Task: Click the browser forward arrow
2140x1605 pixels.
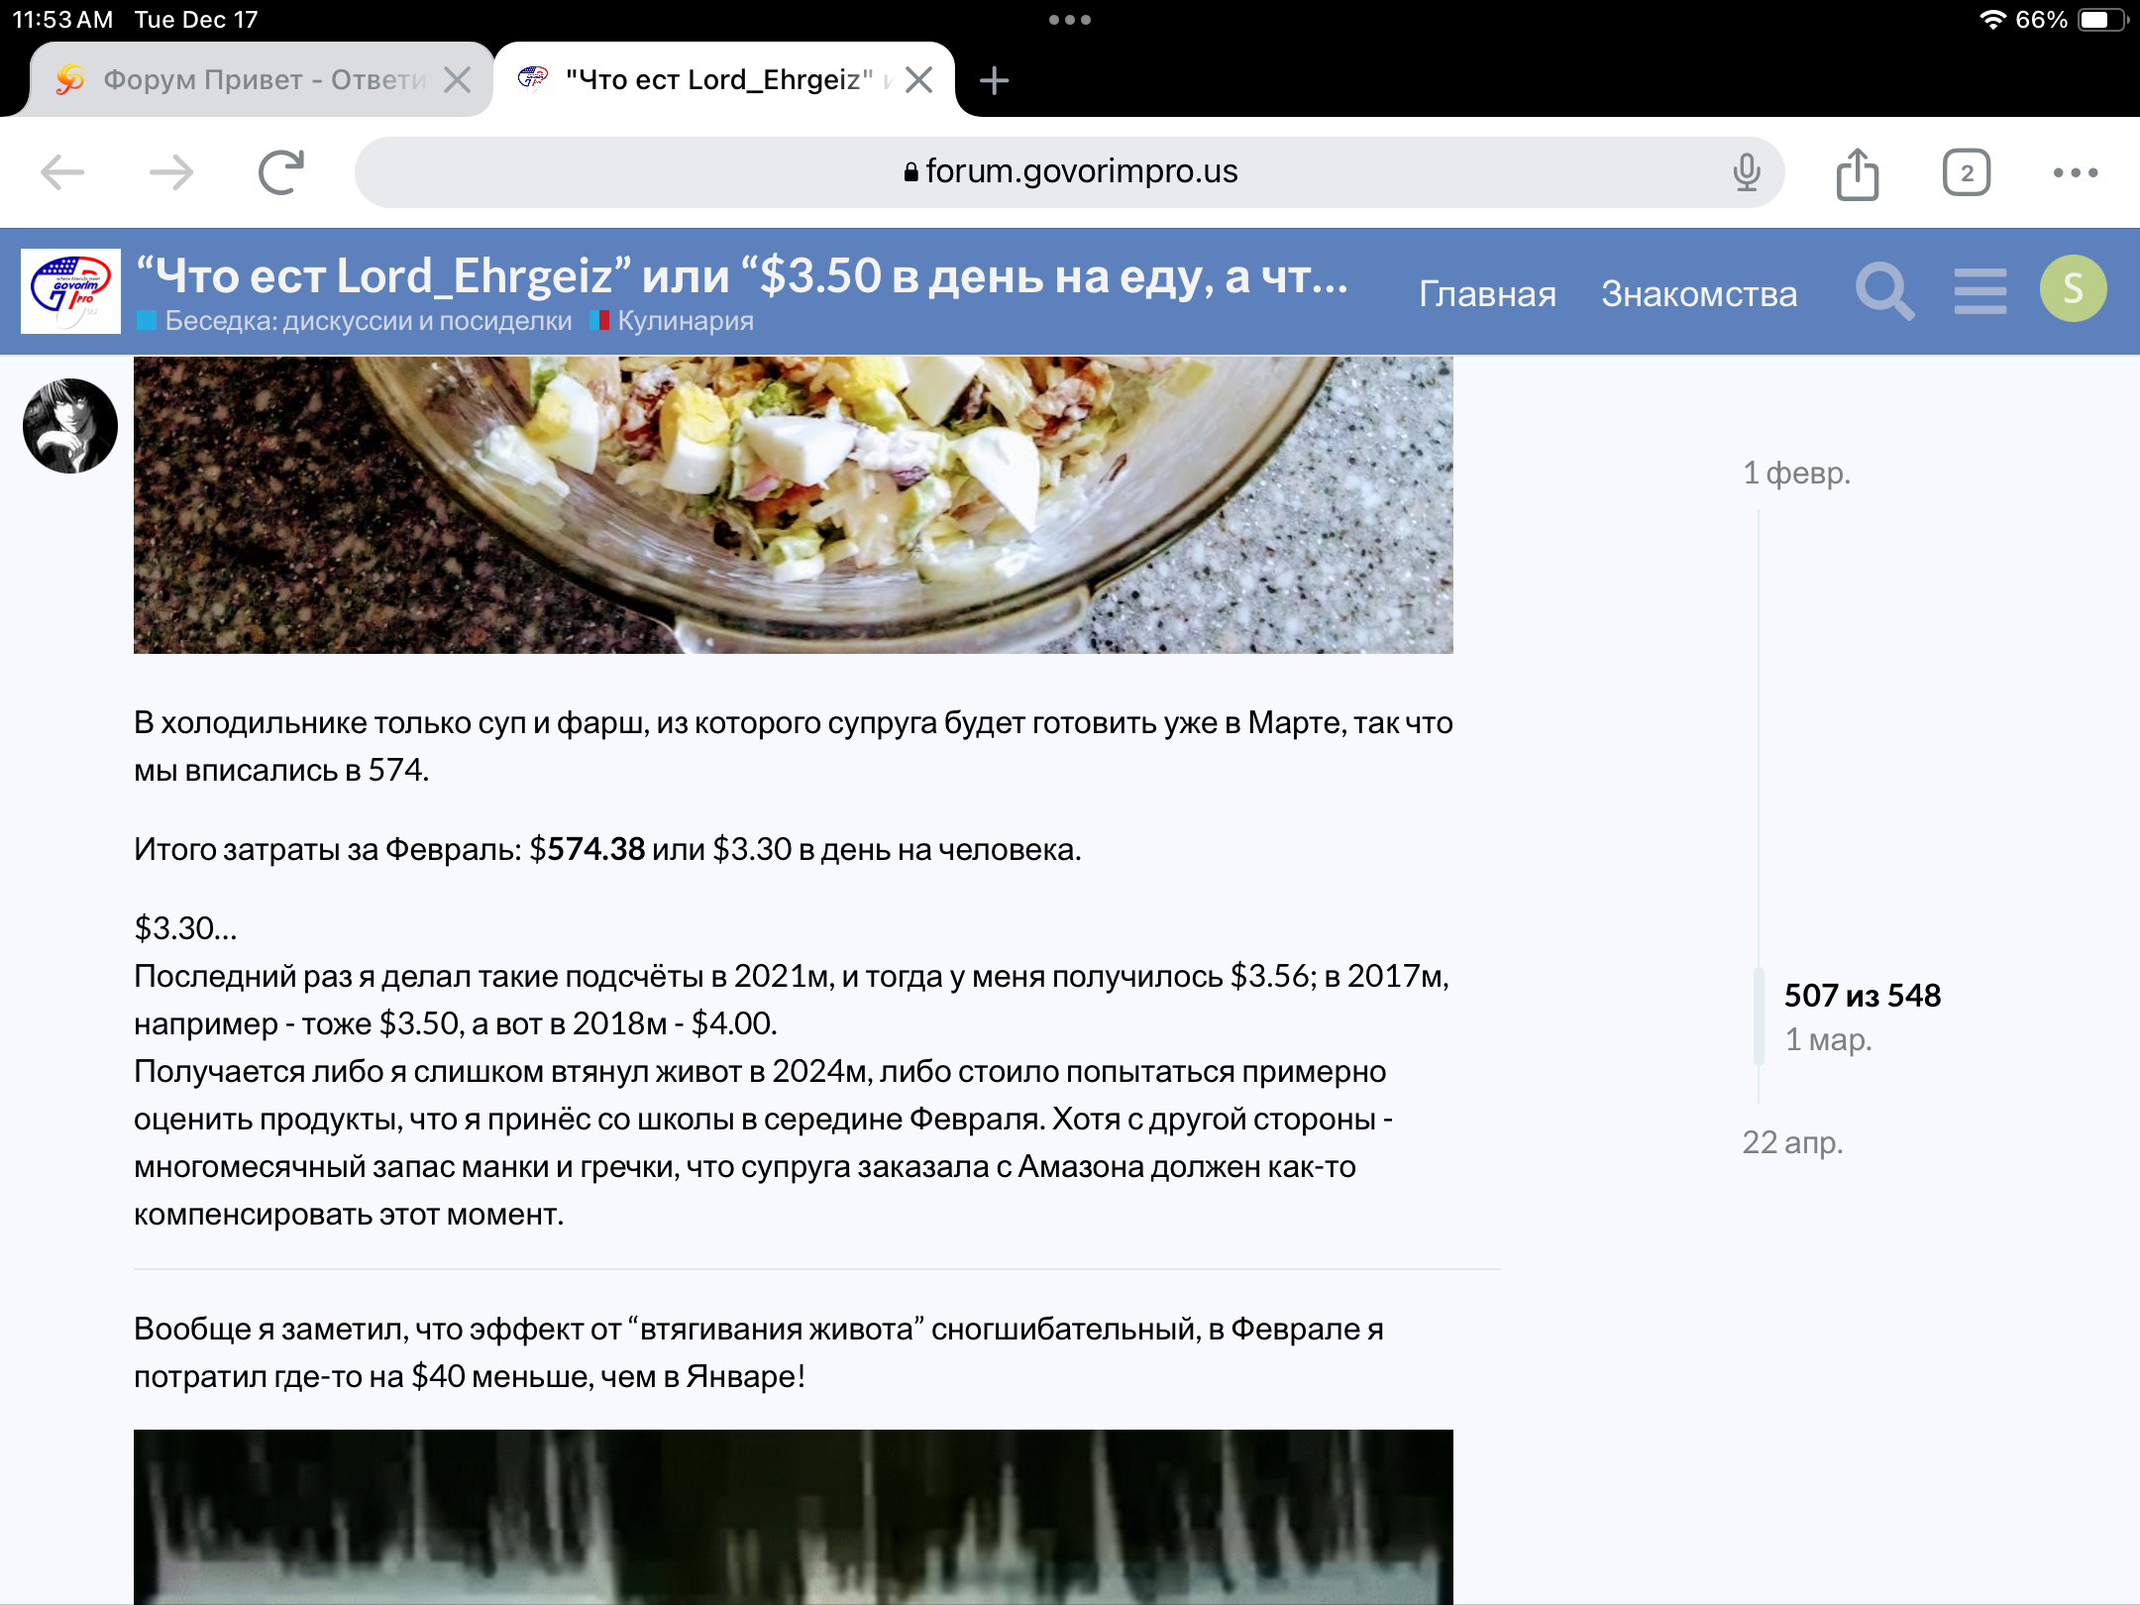Action: (171, 172)
